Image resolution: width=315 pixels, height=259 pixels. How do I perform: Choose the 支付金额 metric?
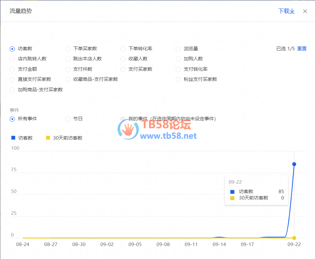point(12,69)
